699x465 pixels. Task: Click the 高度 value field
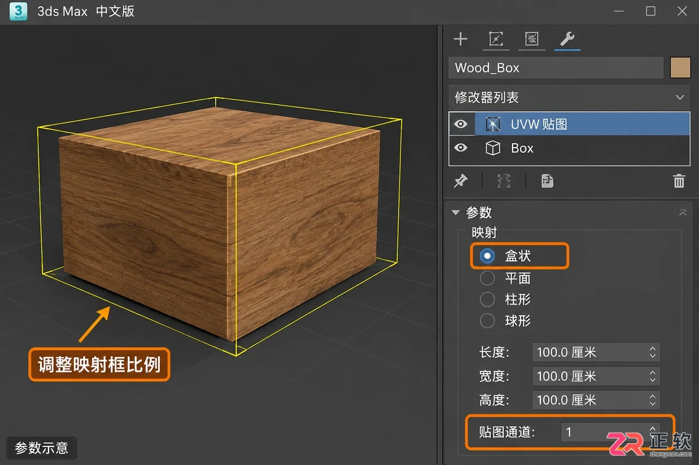tap(596, 400)
